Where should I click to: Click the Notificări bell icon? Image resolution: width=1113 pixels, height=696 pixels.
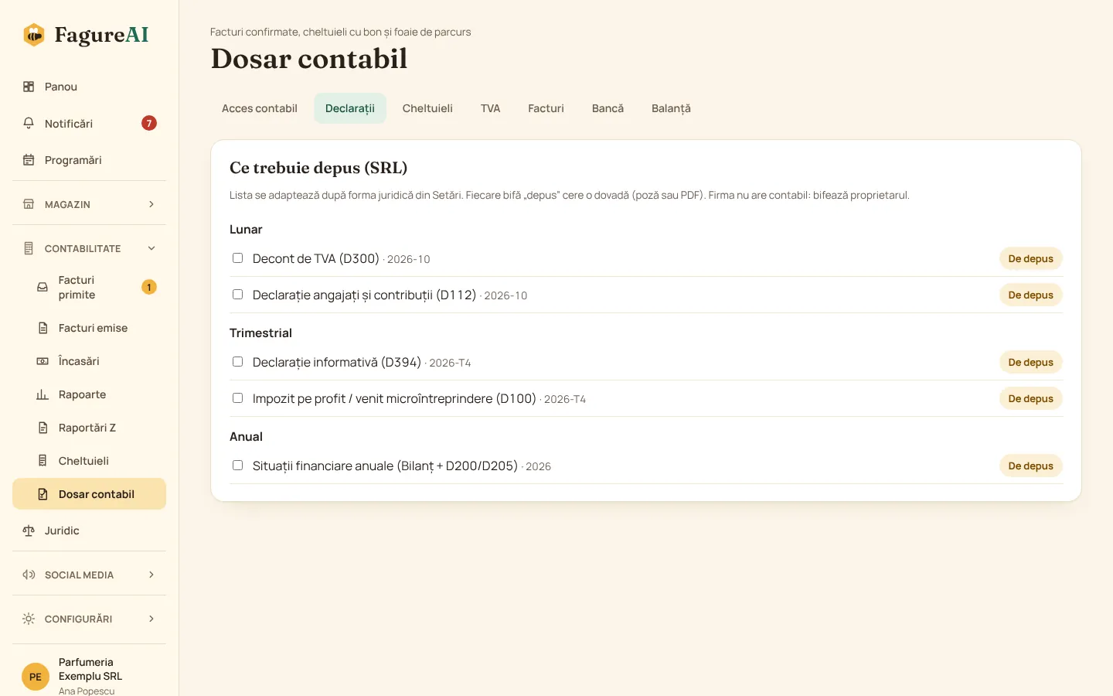point(29,123)
